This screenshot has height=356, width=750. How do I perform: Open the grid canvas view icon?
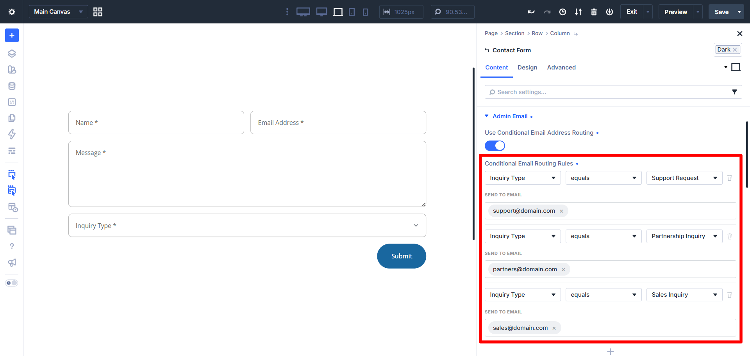(x=98, y=12)
